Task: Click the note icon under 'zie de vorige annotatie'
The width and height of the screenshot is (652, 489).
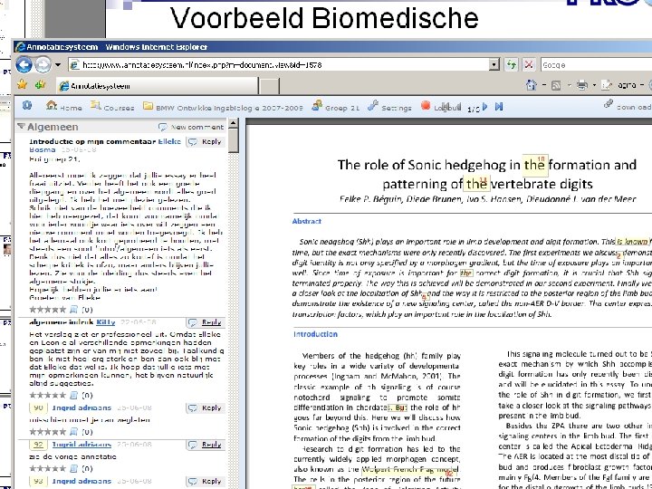Action: (73, 469)
